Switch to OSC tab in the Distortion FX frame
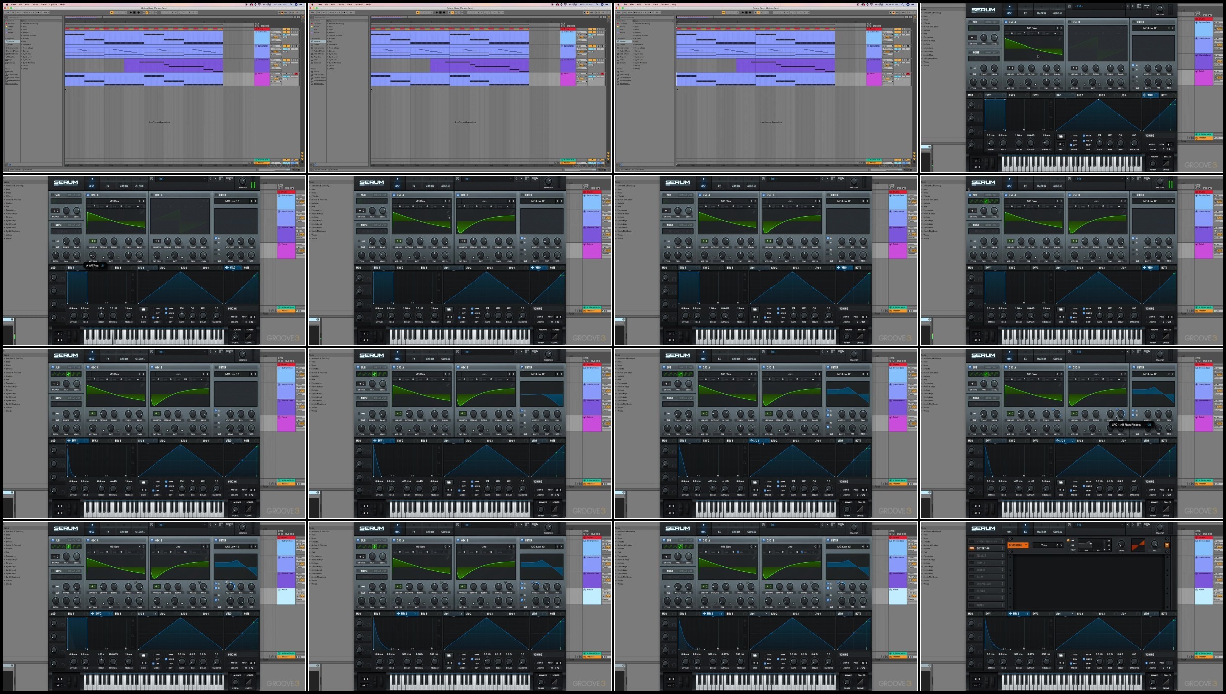This screenshot has width=1226, height=694. (x=1009, y=531)
